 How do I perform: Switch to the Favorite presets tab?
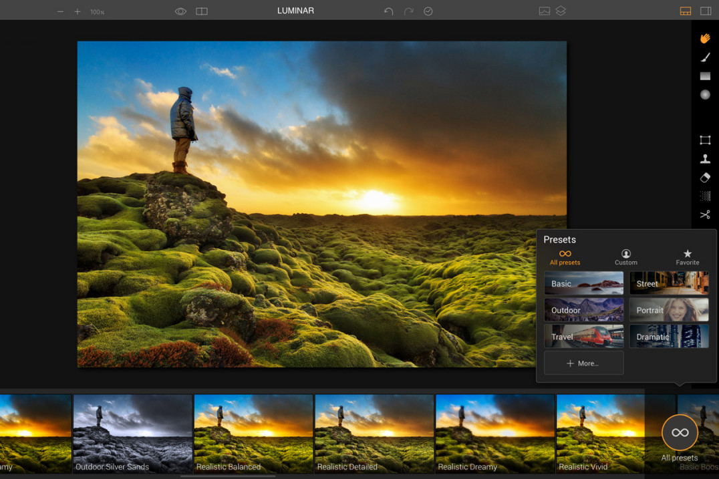687,257
